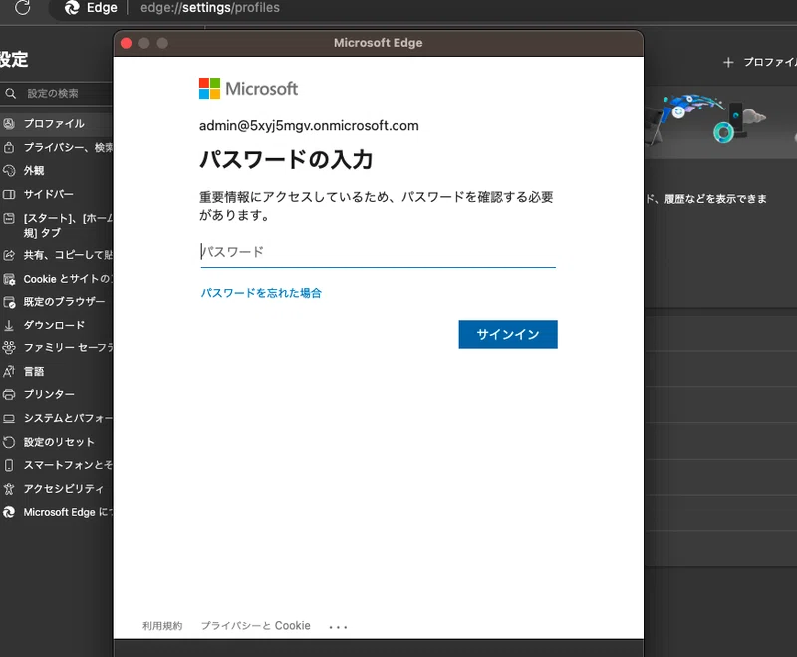Image resolution: width=797 pixels, height=657 pixels.
Task: Click the Edge logo in address bar
Action: tap(72, 8)
